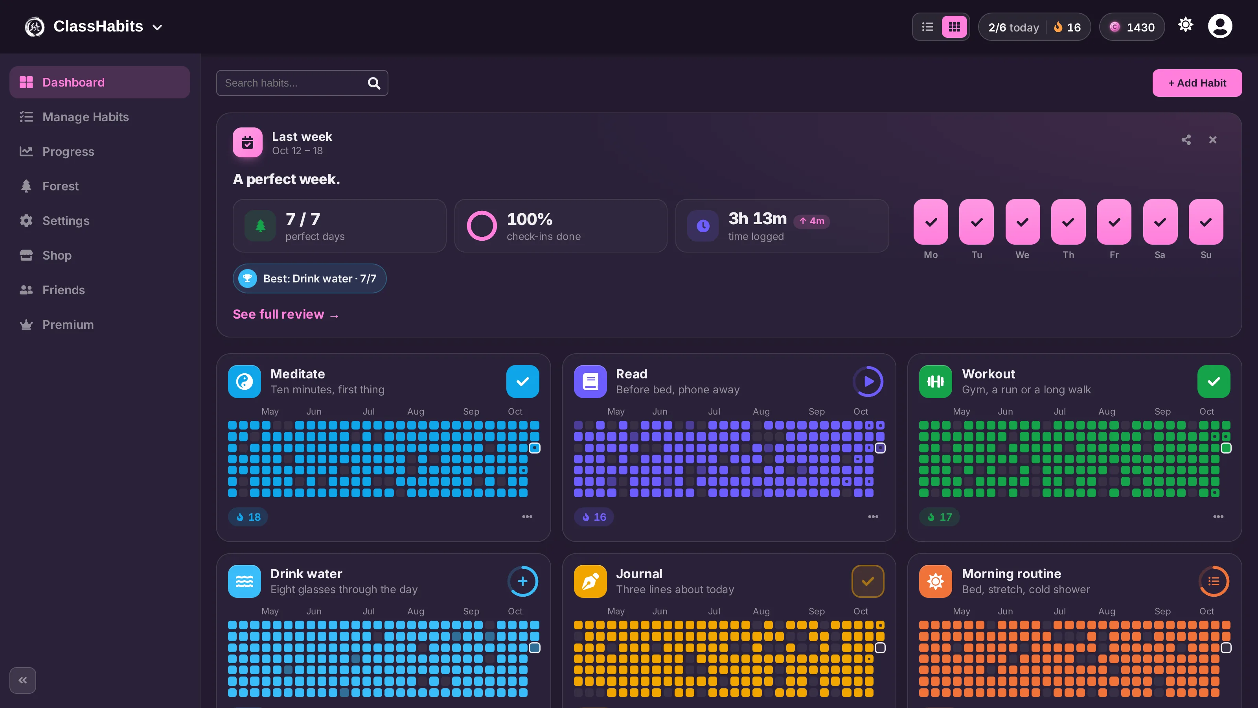Open Settings from the sidebar

pyautogui.click(x=99, y=221)
